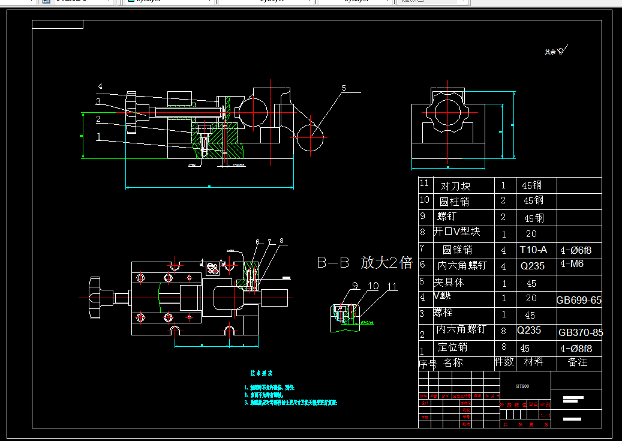Viewport: 622px width, 441px height.
Task: Select the 设计 label in the title block
Action: click(x=425, y=403)
